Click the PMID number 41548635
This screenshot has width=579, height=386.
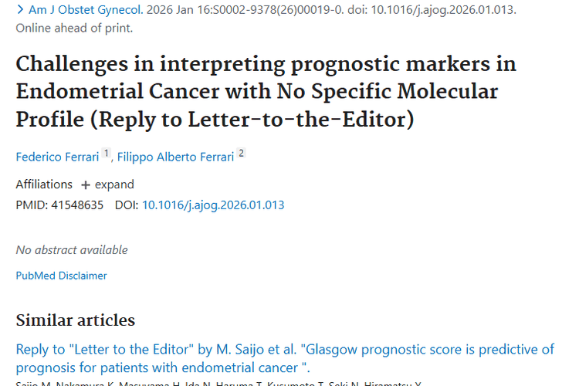point(76,205)
